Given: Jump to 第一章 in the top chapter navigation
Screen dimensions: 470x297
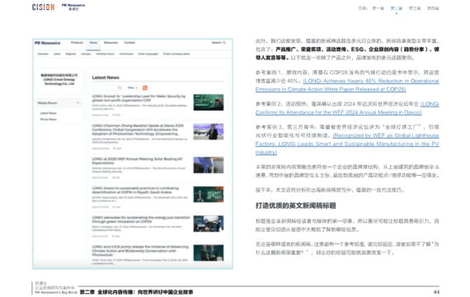Looking at the screenshot, I should click(x=378, y=8).
